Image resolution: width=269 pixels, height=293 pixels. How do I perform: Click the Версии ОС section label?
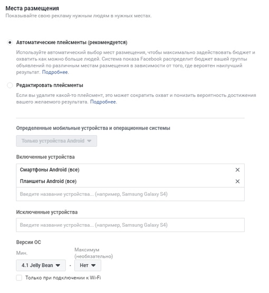[28, 243]
